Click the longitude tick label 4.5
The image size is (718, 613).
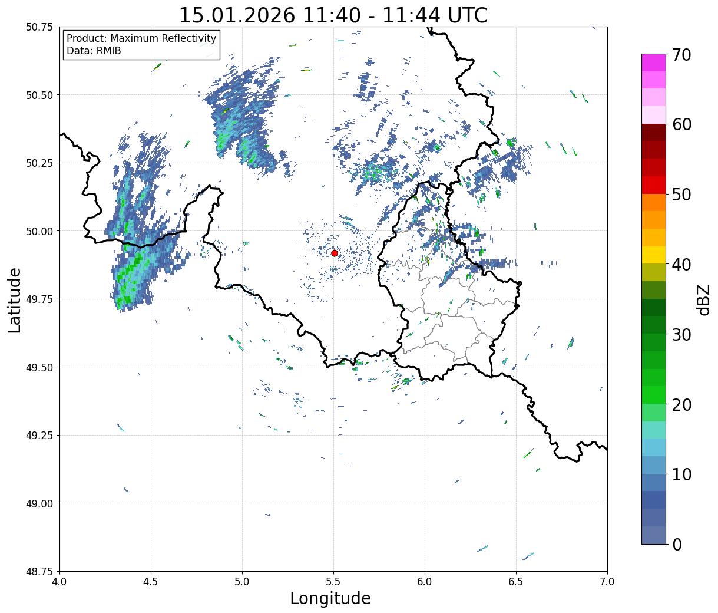[x=151, y=582]
